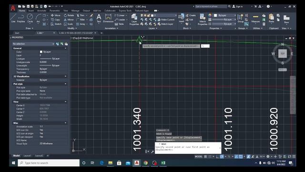The image size is (305, 172).
Task: Open the Parametric ribbon tab
Action: [55, 11]
